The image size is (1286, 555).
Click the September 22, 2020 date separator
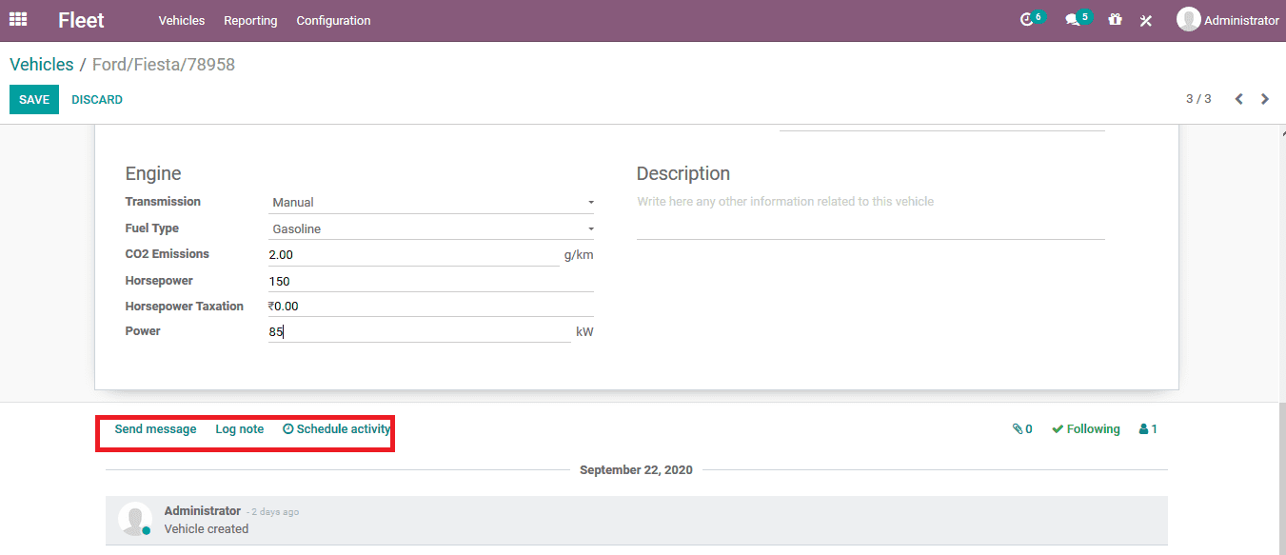point(636,470)
